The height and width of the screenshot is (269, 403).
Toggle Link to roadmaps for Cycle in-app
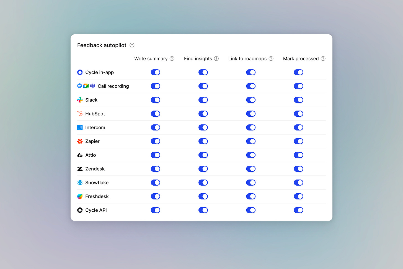click(251, 72)
